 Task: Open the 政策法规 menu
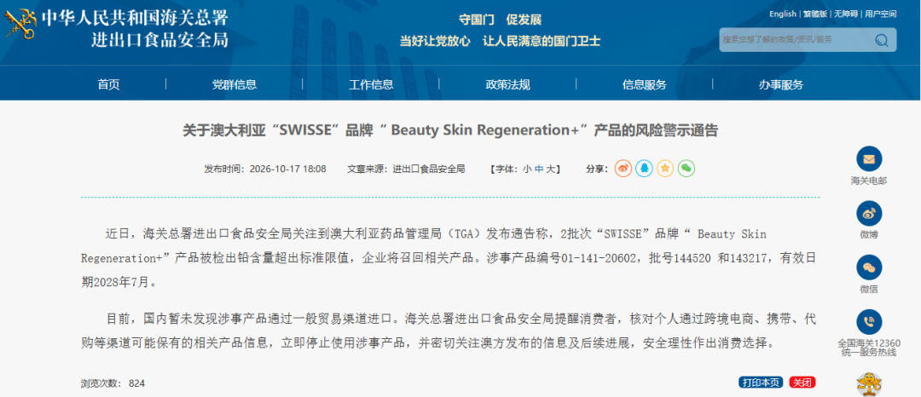[507, 84]
